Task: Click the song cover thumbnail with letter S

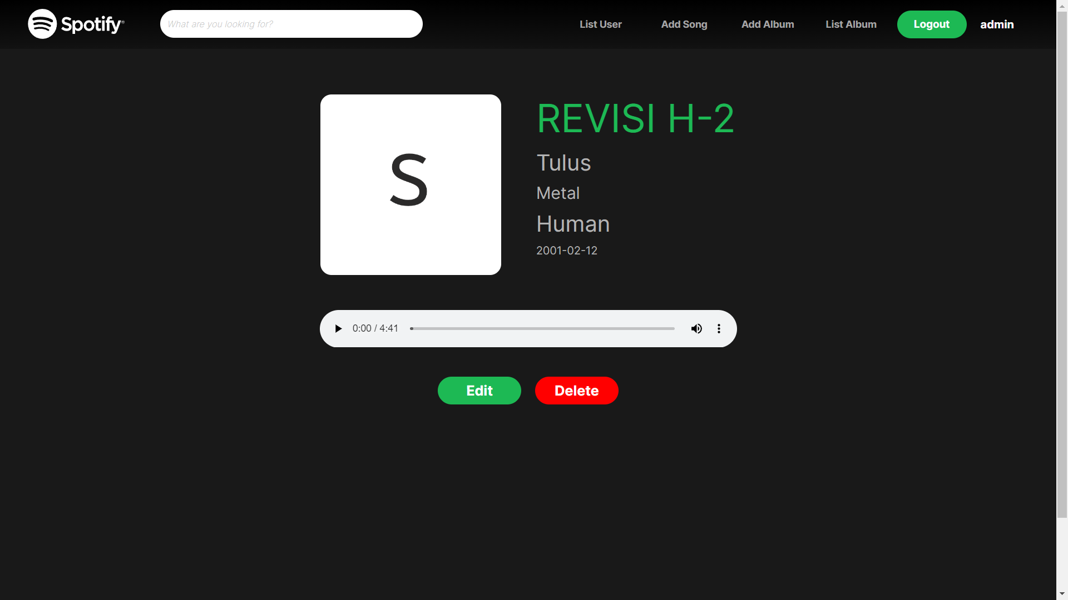Action: [411, 184]
